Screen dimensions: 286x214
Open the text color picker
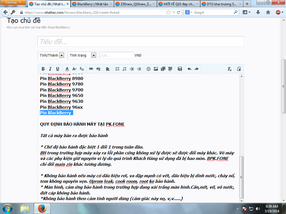point(67,69)
